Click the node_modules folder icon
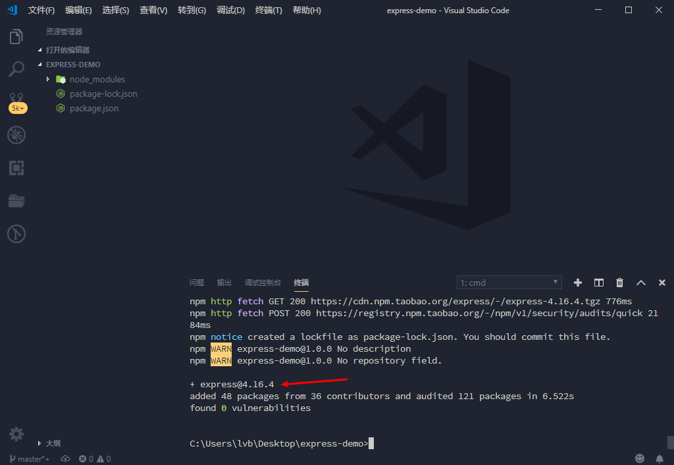 [x=61, y=79]
